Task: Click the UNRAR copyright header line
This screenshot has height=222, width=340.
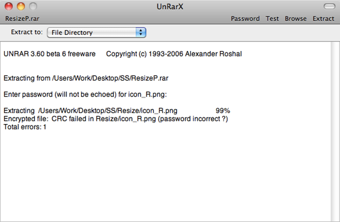Action: pyautogui.click(x=122, y=54)
